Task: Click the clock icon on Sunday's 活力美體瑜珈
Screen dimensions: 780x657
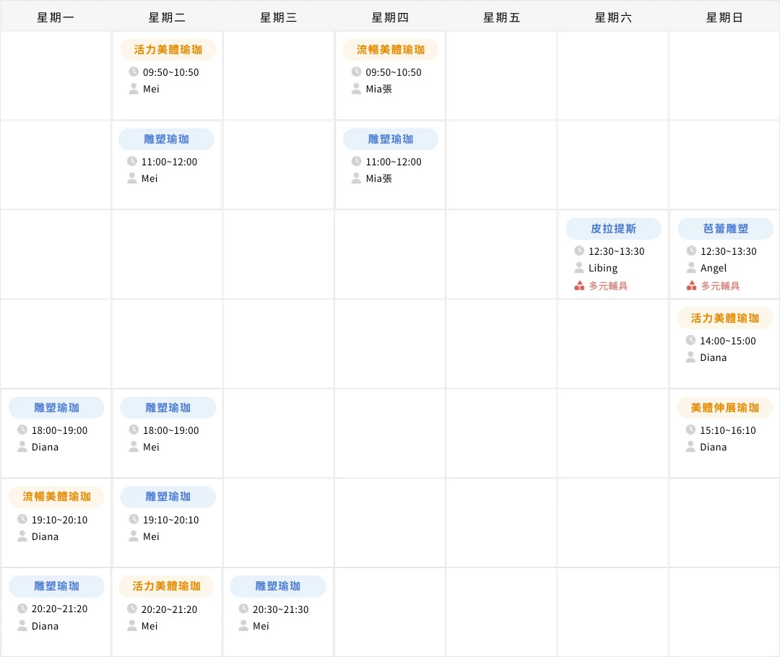Action: [x=690, y=340]
